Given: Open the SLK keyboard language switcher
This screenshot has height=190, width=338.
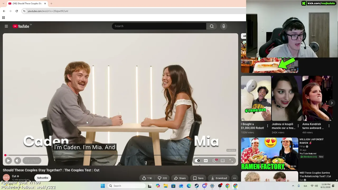Looking at the screenshot, I should tap(305, 186).
